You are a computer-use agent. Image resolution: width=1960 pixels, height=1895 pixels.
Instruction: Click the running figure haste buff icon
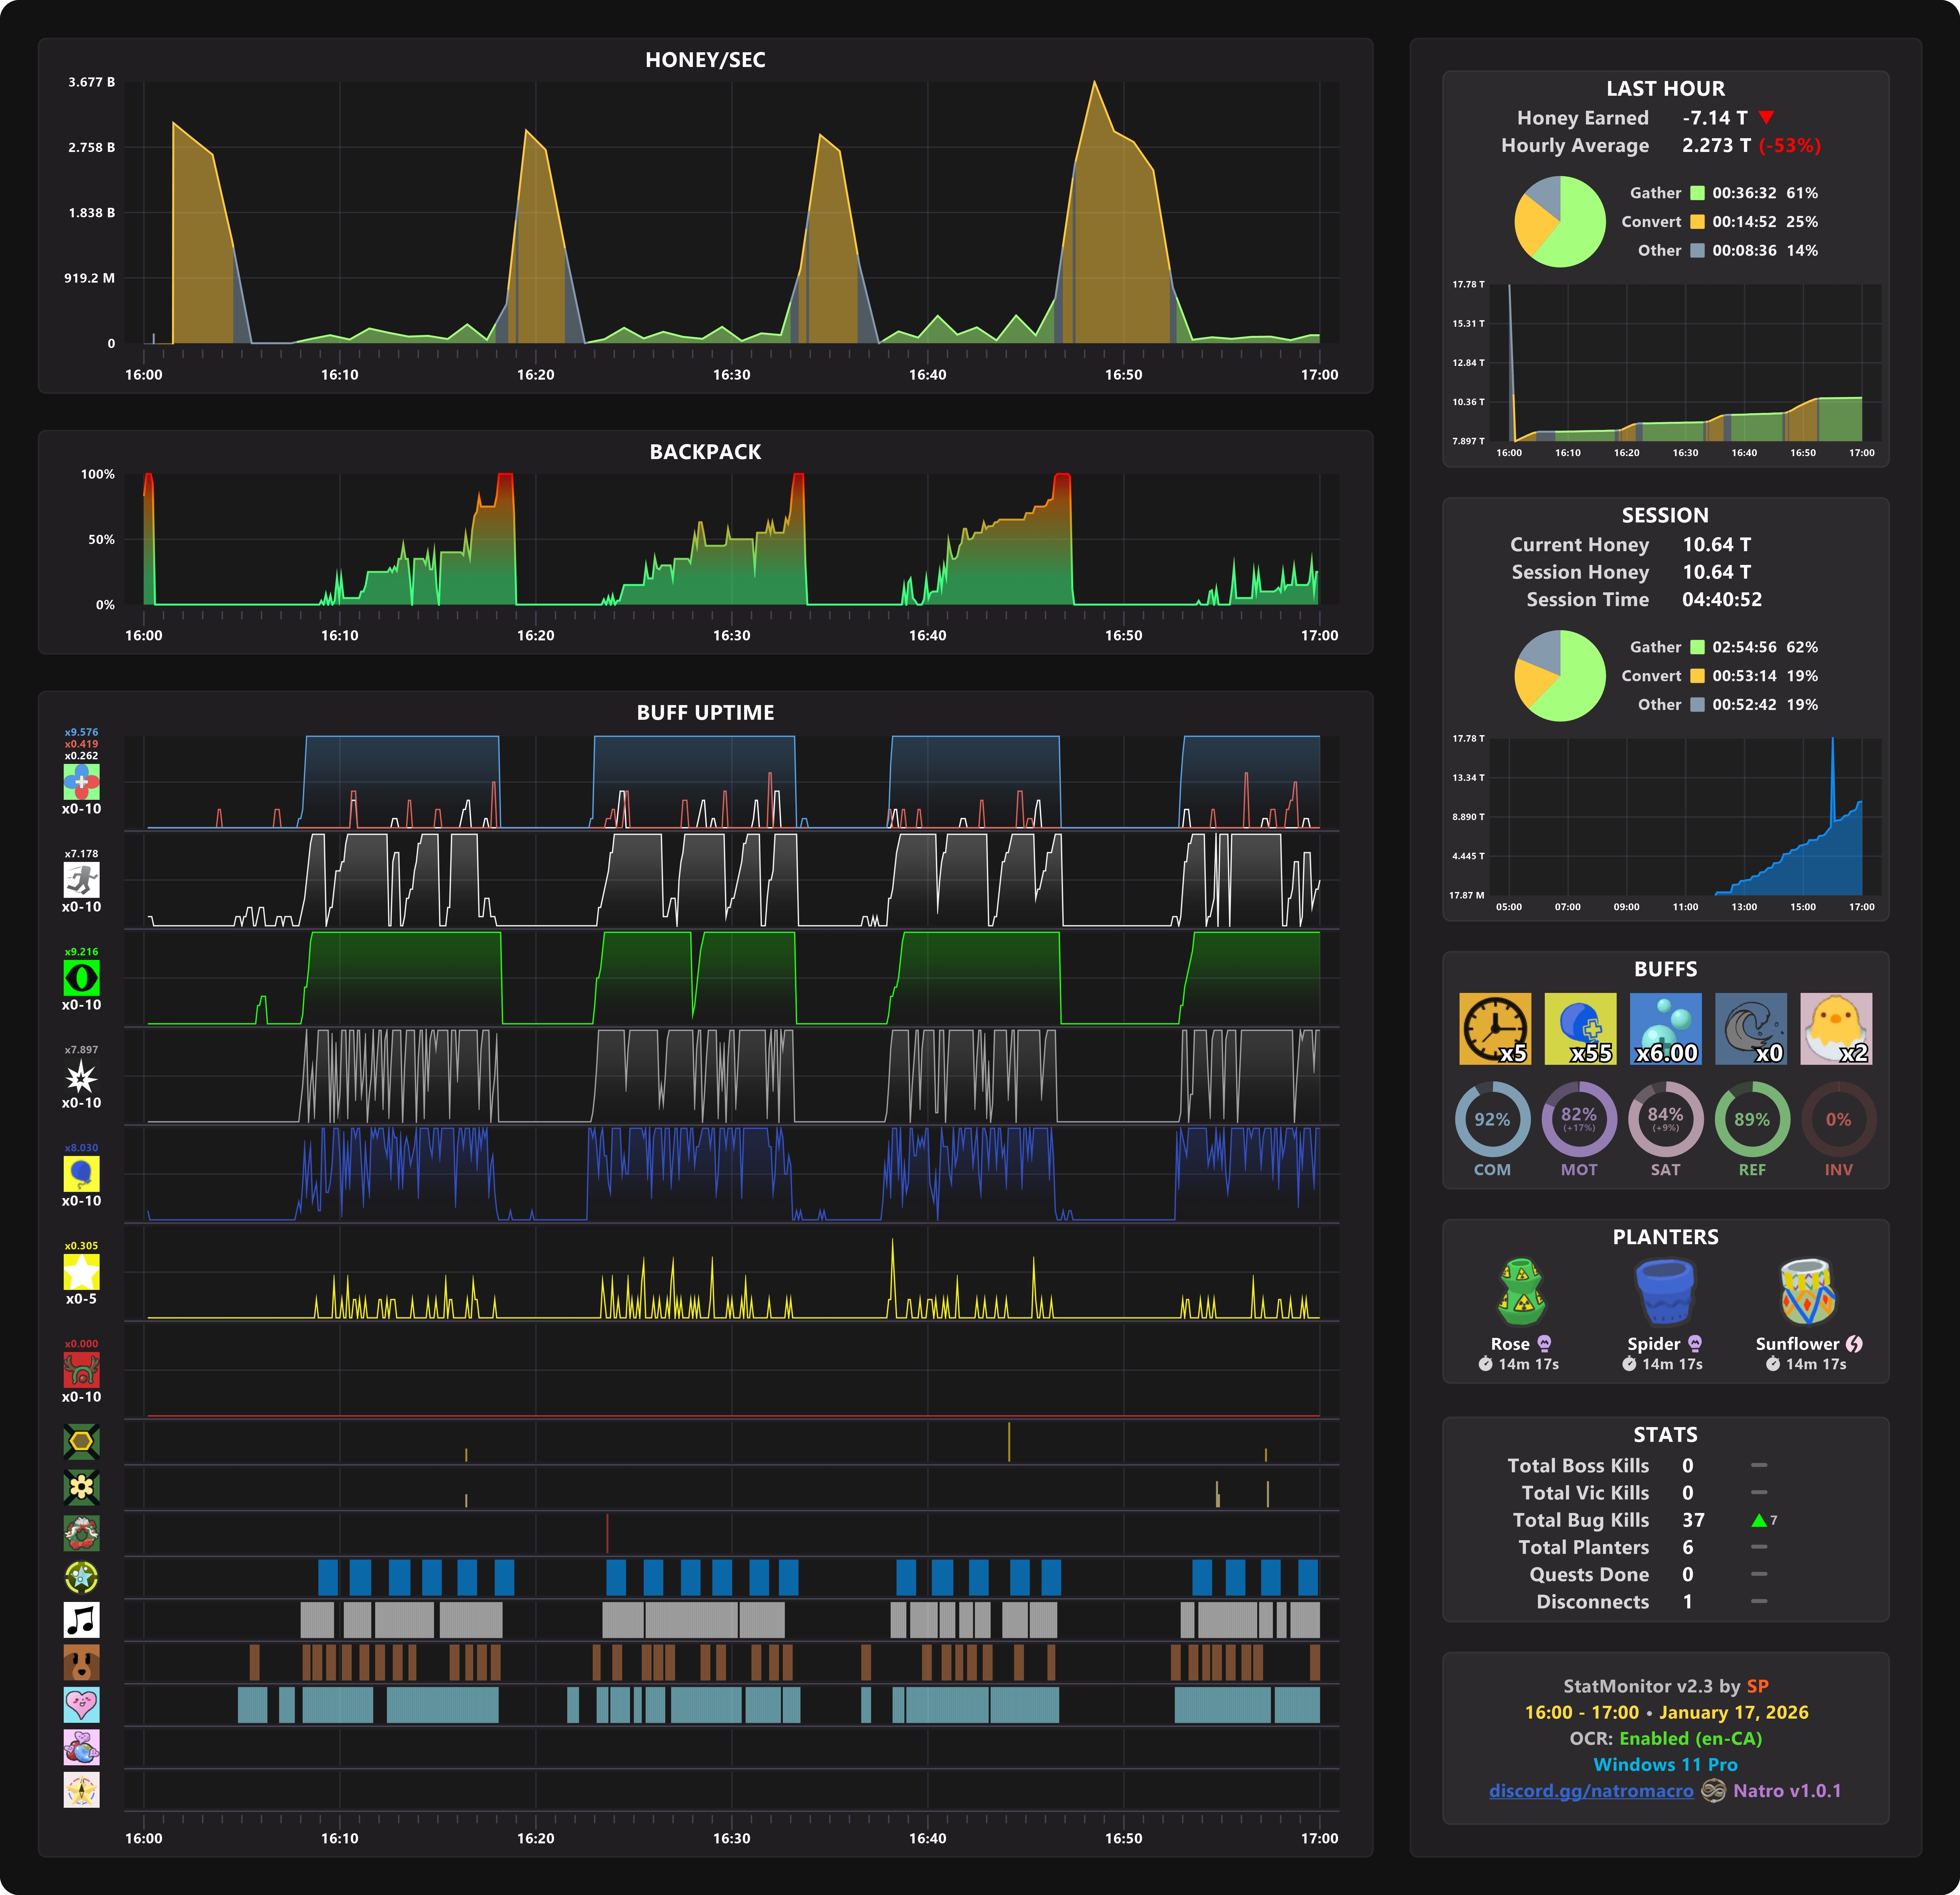click(81, 880)
